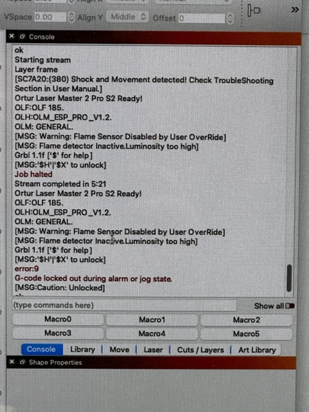The height and width of the screenshot is (412, 309).
Task: Click the alignment distribute icon in toolbar
Action: (254, 10)
